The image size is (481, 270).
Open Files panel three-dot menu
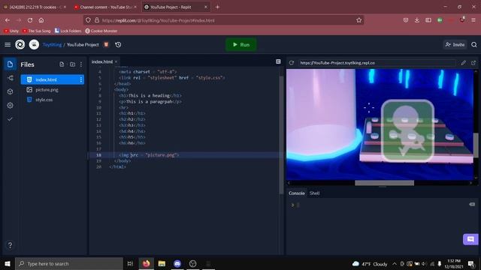(x=81, y=64)
